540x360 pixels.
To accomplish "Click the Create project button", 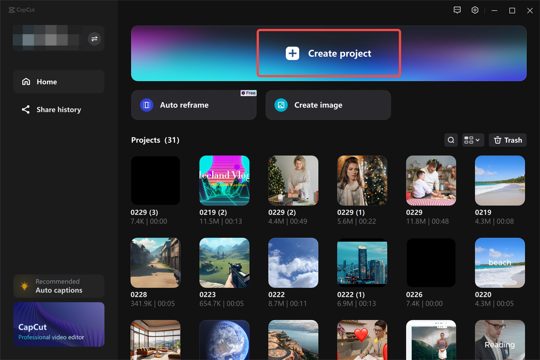I will (329, 53).
